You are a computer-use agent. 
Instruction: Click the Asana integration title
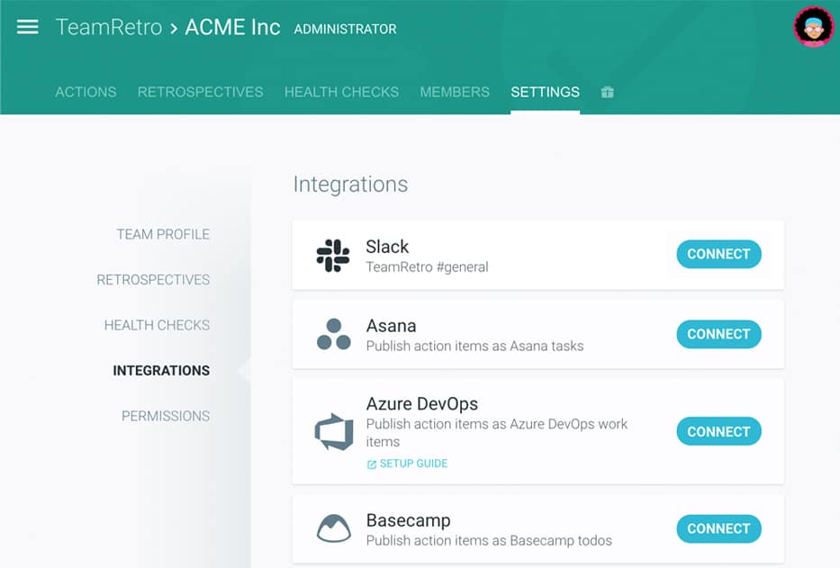pos(391,326)
